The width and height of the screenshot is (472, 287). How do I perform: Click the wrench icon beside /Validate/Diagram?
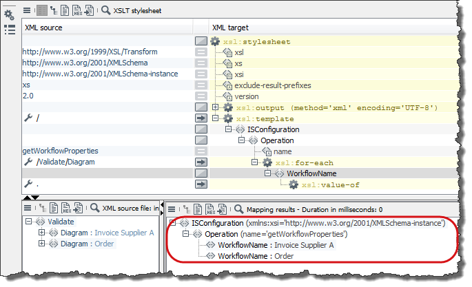[28, 162]
